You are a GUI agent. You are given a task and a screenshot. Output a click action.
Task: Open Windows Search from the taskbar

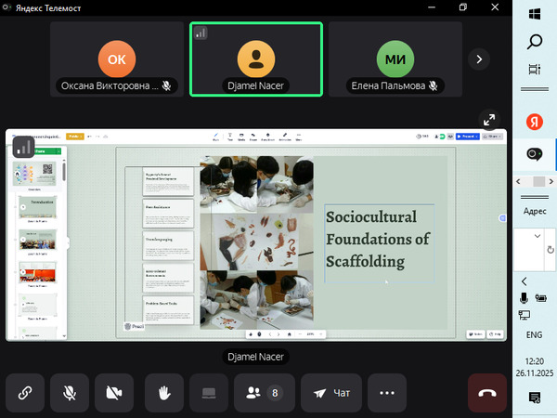point(535,41)
